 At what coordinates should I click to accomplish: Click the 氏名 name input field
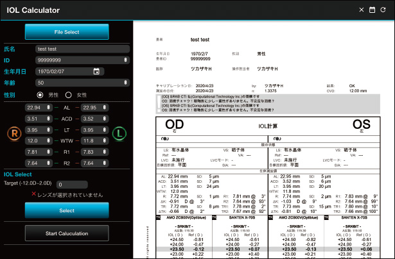click(82, 49)
